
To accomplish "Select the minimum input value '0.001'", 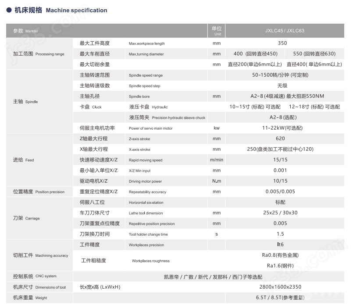I will [x=280, y=170].
